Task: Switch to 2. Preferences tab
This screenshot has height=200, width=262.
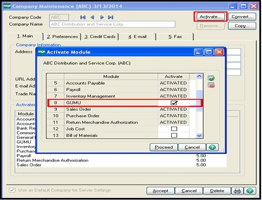Action: click(x=62, y=37)
